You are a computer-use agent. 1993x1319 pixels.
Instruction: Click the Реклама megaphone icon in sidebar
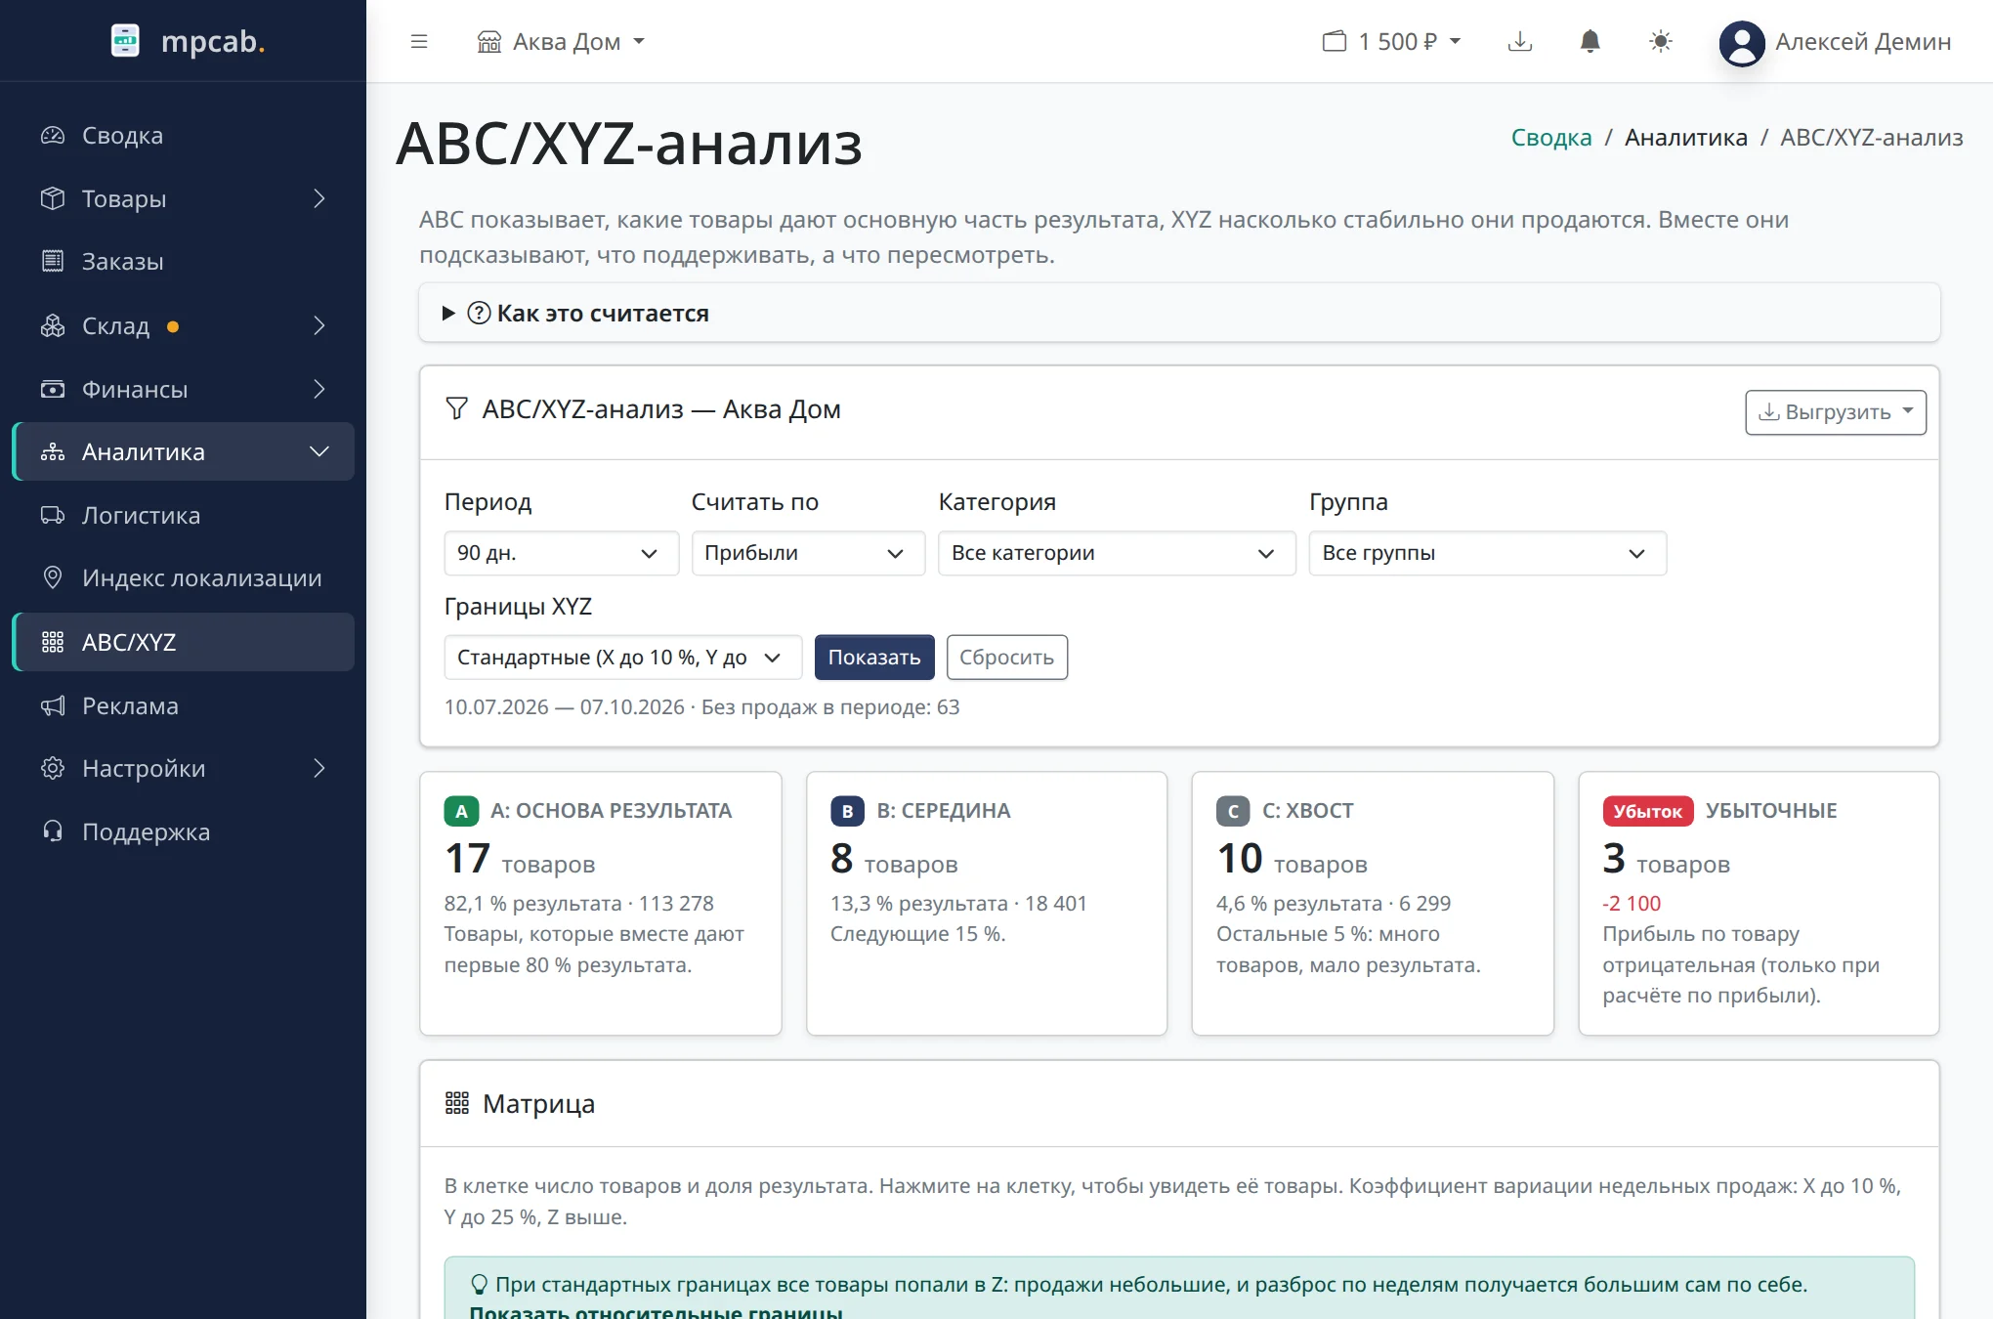pos(53,705)
